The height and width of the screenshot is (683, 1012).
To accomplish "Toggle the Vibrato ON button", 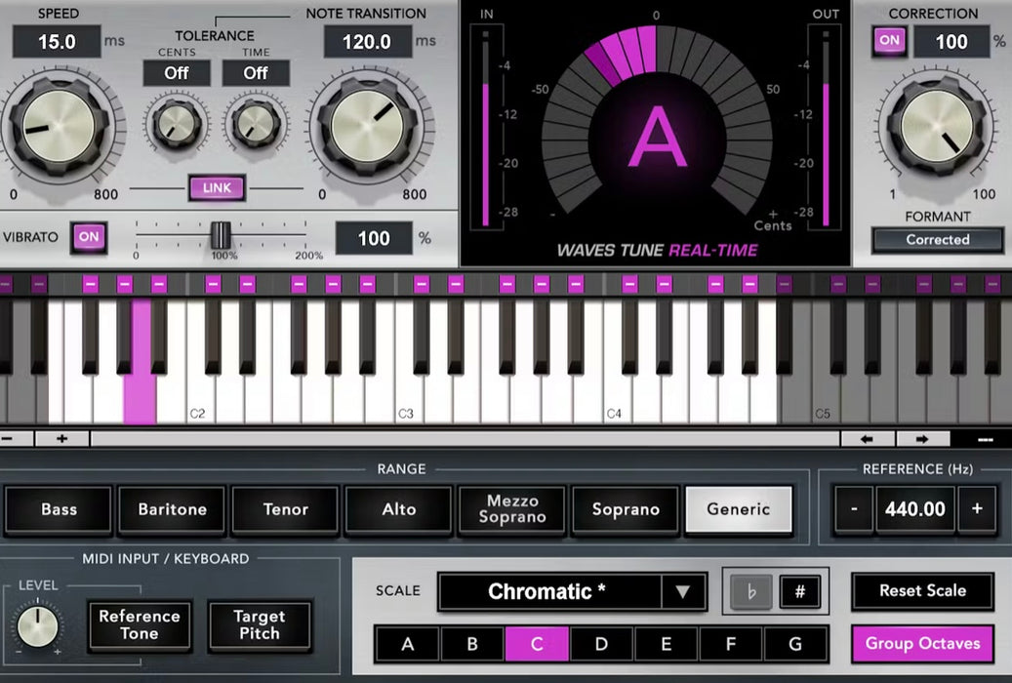I will tap(89, 237).
